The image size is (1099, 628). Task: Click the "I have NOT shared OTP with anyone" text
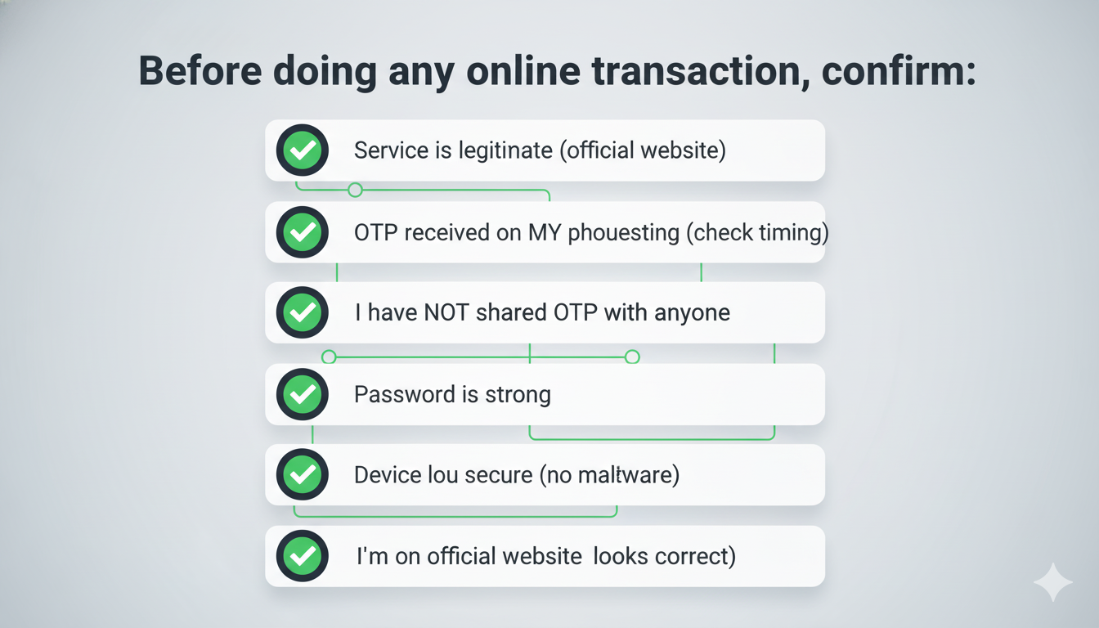point(542,312)
